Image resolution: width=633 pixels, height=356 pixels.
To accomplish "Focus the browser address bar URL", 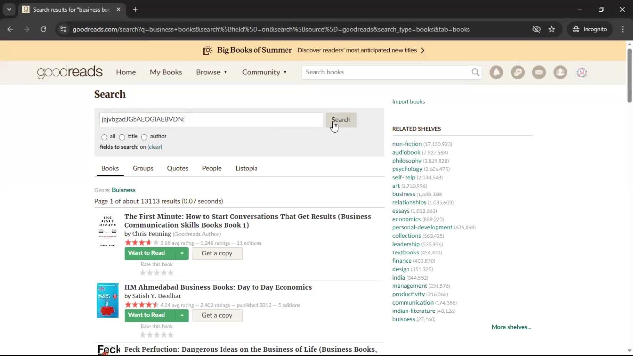I will [x=271, y=29].
